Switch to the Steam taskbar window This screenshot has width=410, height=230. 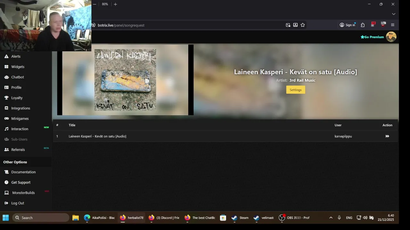240,218
